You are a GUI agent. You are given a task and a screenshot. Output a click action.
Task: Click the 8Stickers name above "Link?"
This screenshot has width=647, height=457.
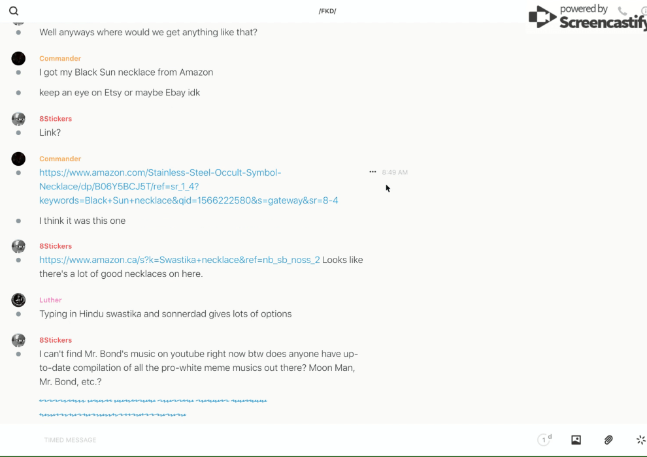[56, 119]
